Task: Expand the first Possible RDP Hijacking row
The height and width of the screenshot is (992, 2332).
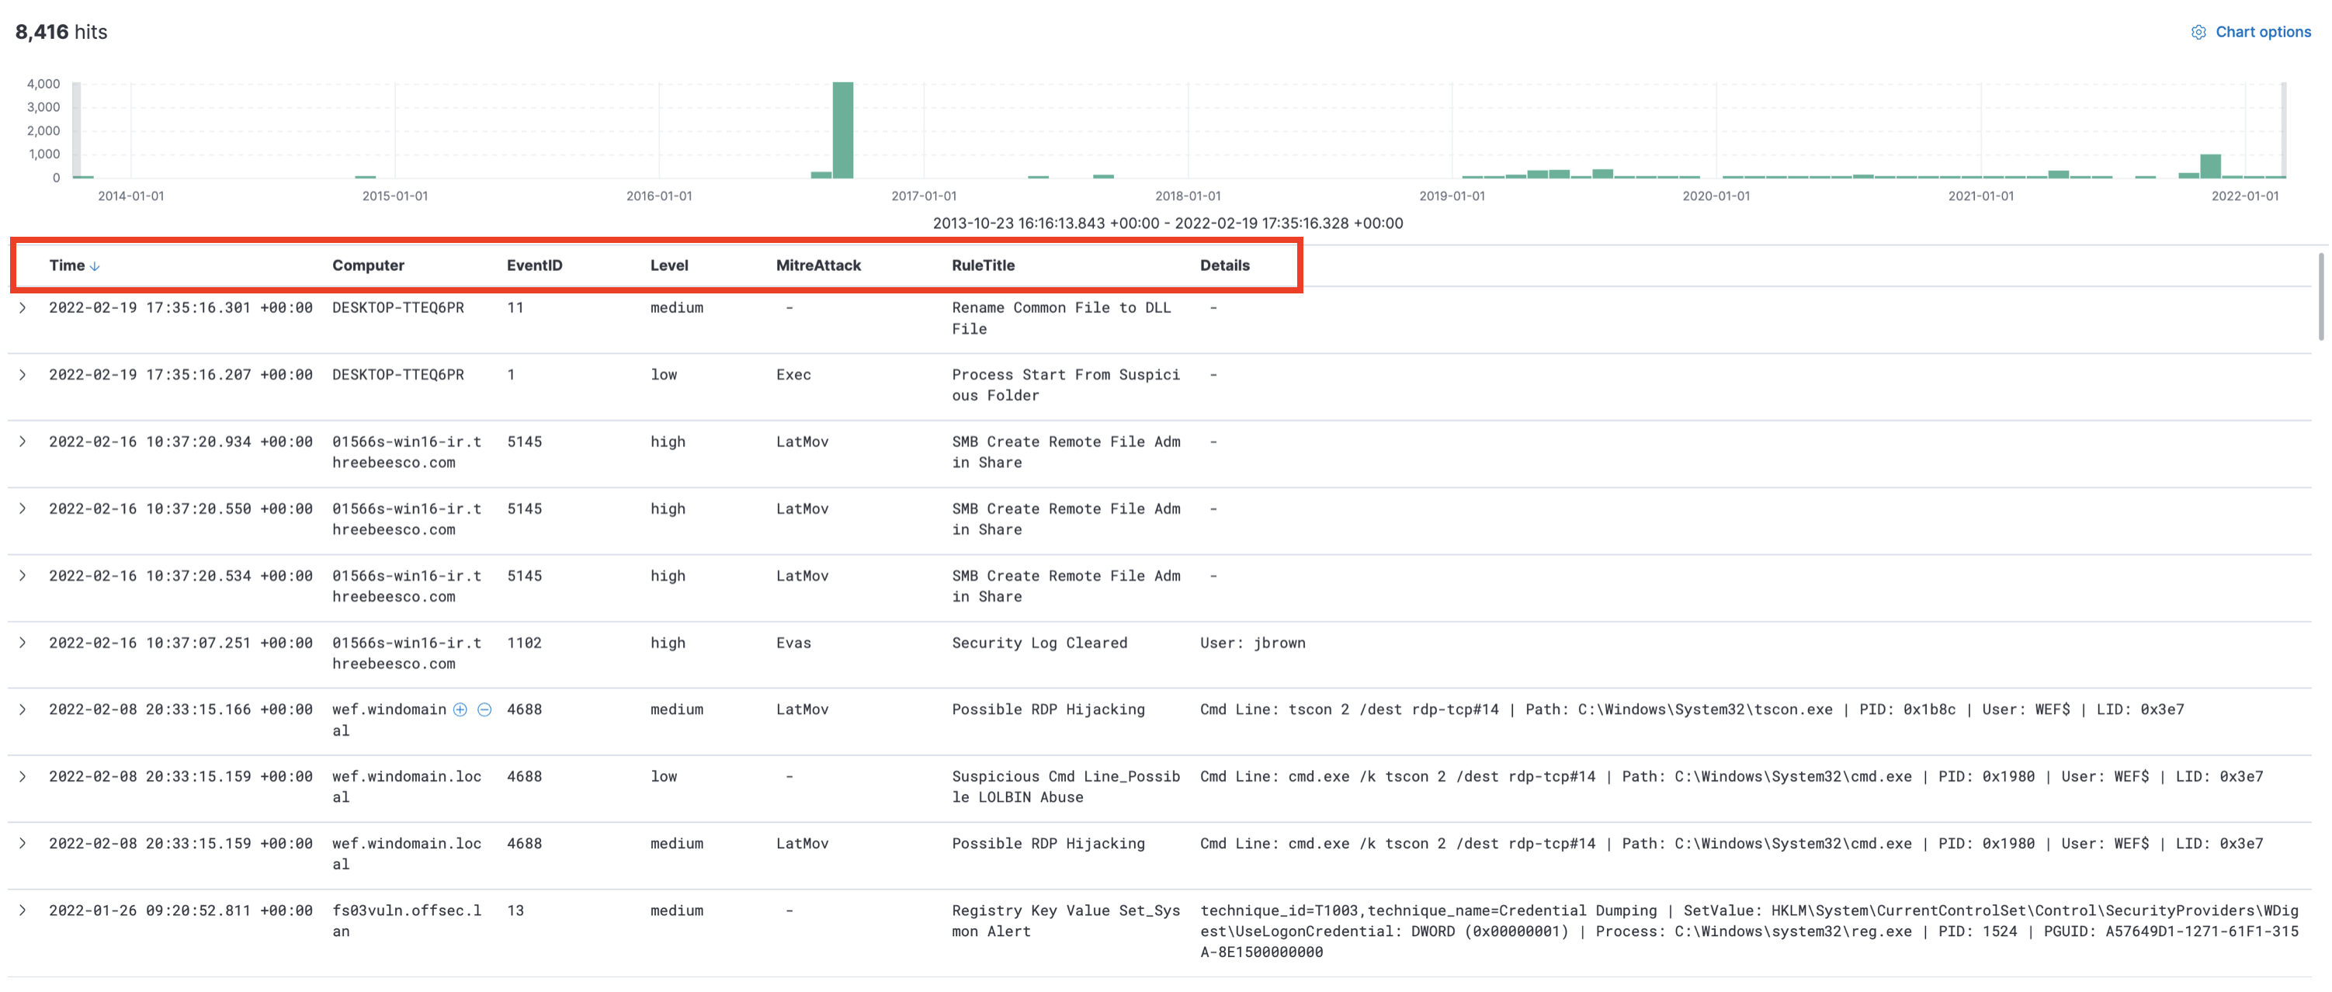Action: click(x=23, y=709)
